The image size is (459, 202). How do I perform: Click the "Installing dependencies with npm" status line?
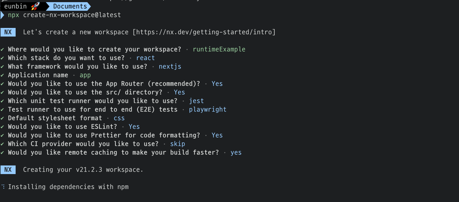pos(68,187)
